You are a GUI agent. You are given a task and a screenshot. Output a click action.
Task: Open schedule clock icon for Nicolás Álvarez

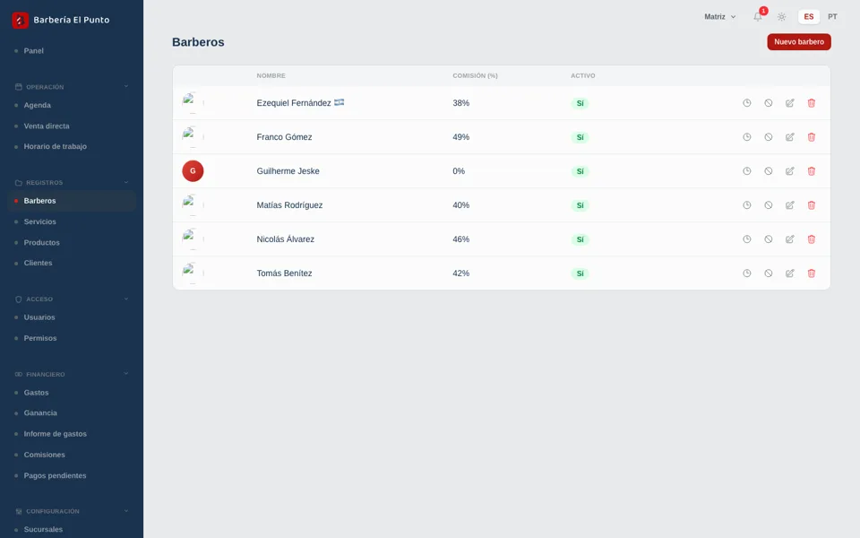click(746, 239)
